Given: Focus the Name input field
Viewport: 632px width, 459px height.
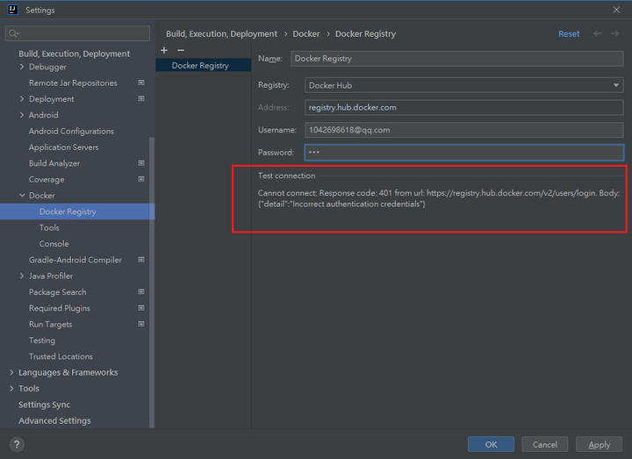Looking at the screenshot, I should (x=457, y=59).
